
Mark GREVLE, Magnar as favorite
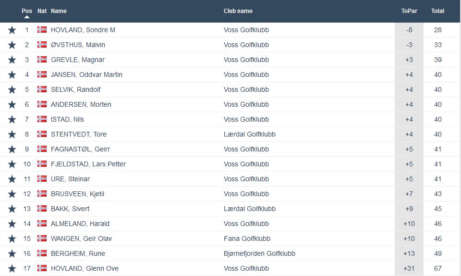pyautogui.click(x=12, y=60)
